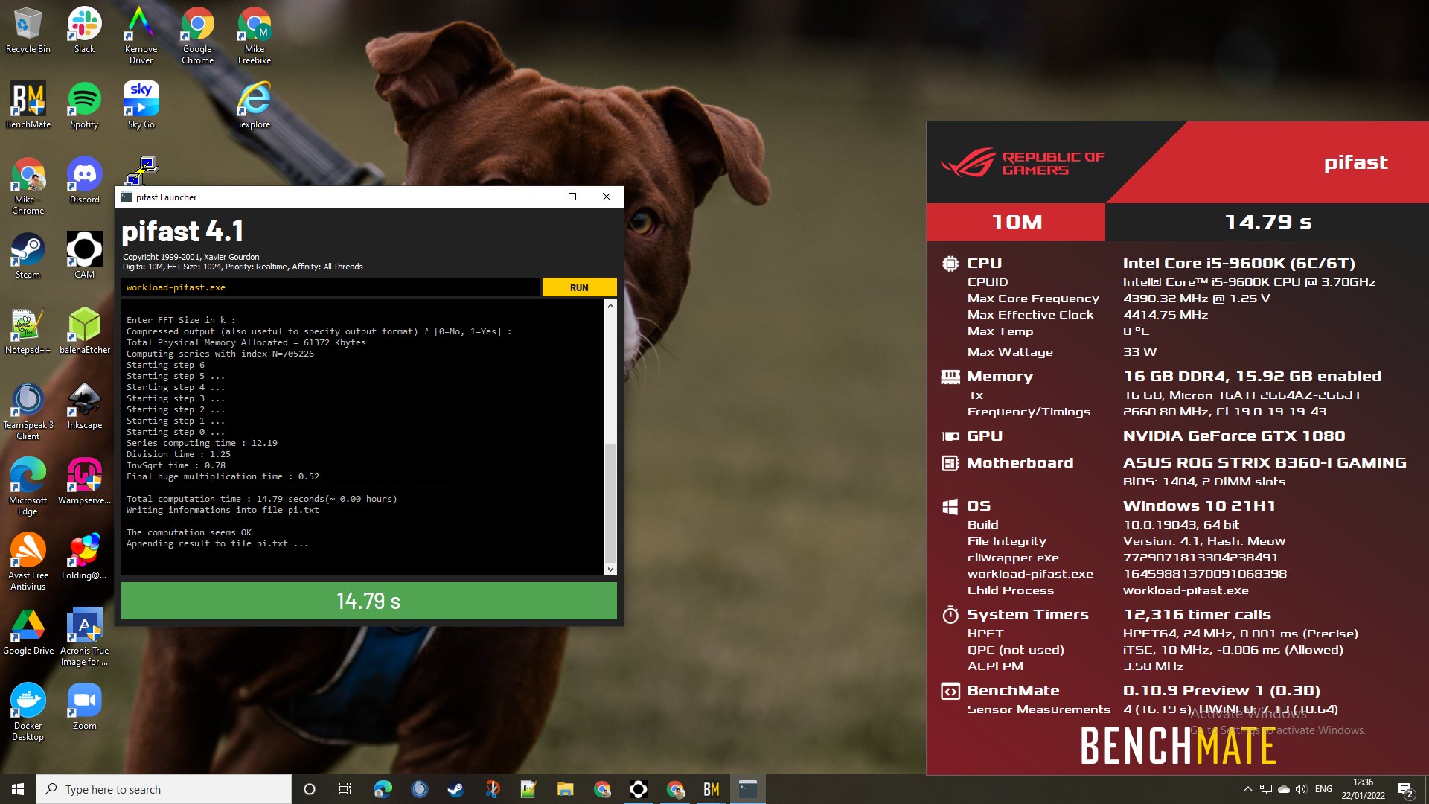The width and height of the screenshot is (1429, 804).
Task: Open Cortana from the taskbar
Action: click(x=310, y=789)
